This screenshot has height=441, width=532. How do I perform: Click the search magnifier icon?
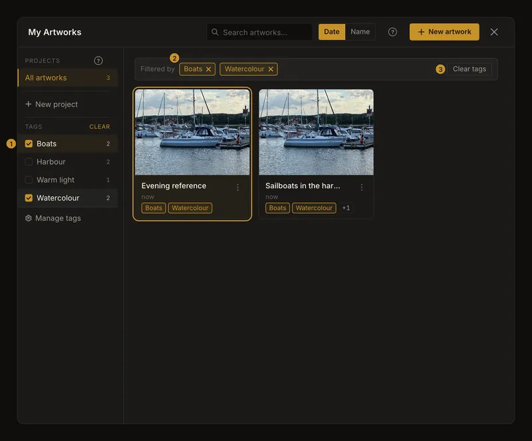click(215, 32)
